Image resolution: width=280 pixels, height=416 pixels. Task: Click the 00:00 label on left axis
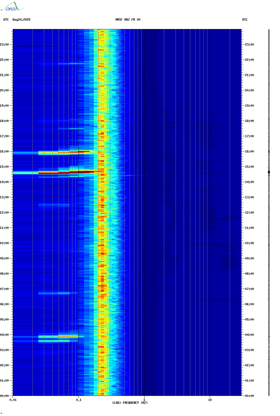pos(4,396)
